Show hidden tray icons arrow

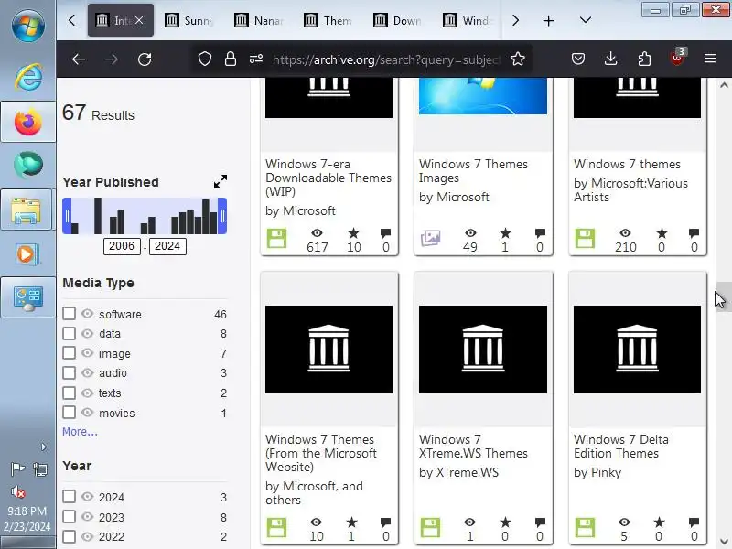point(43,447)
